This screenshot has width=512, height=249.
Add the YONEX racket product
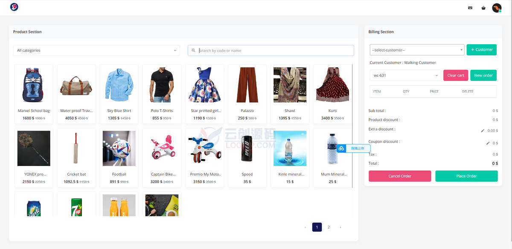tap(34, 157)
